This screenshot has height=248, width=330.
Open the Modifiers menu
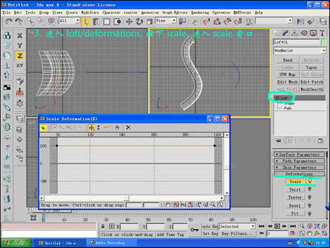click(90, 13)
